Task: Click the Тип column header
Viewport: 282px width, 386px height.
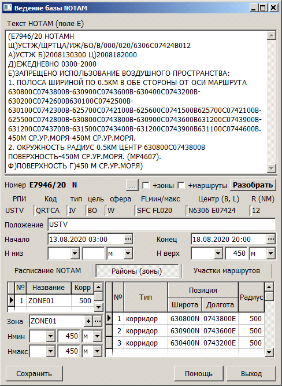Action: pyautogui.click(x=146, y=297)
